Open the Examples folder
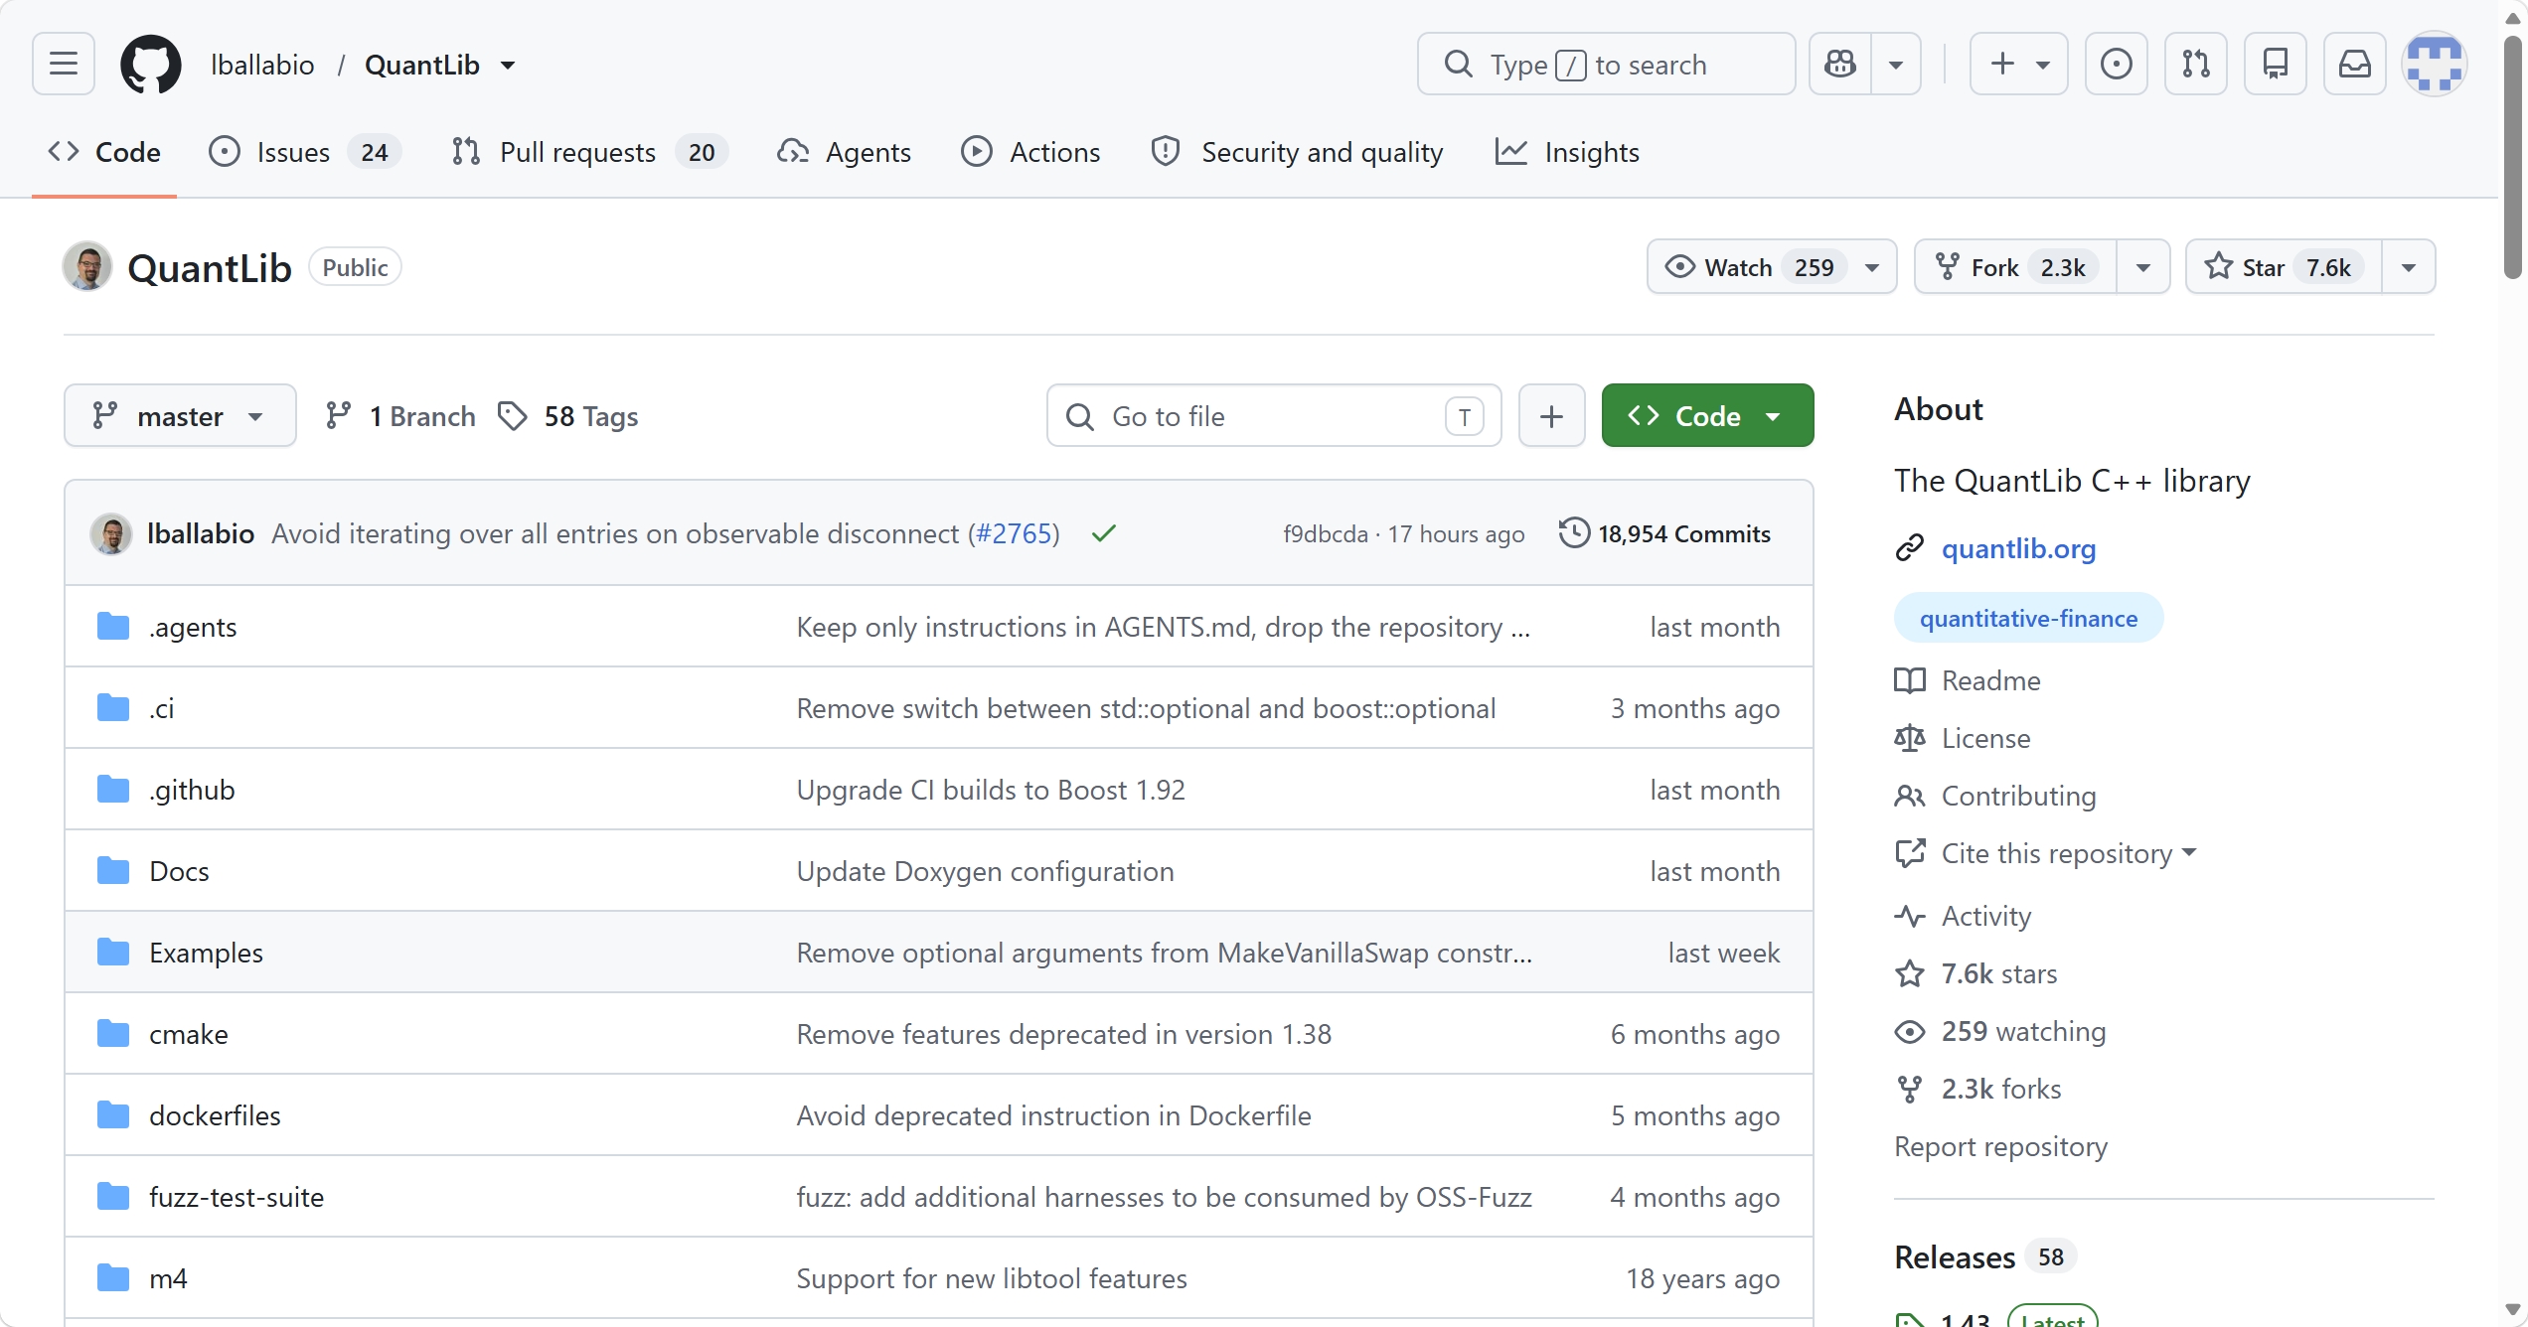Viewport: 2528px width, 1327px height. click(x=206, y=953)
